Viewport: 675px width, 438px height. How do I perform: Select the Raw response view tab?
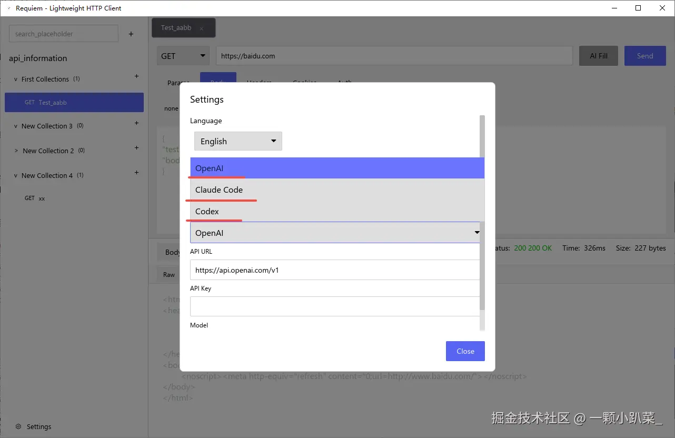click(x=169, y=275)
